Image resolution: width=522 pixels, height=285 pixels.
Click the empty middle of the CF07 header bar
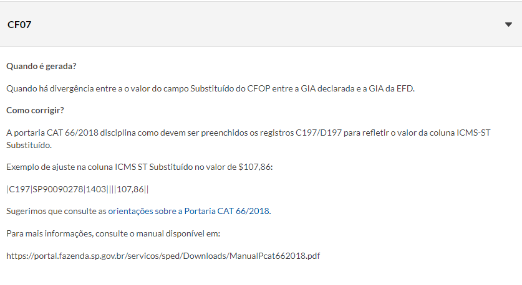click(x=261, y=25)
